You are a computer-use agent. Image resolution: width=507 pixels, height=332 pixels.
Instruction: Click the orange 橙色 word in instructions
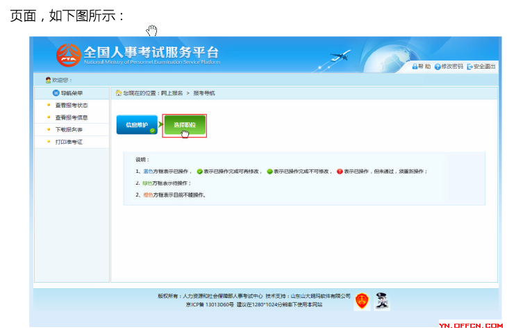point(148,194)
